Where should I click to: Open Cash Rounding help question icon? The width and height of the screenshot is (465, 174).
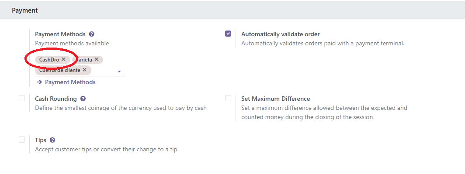point(83,99)
